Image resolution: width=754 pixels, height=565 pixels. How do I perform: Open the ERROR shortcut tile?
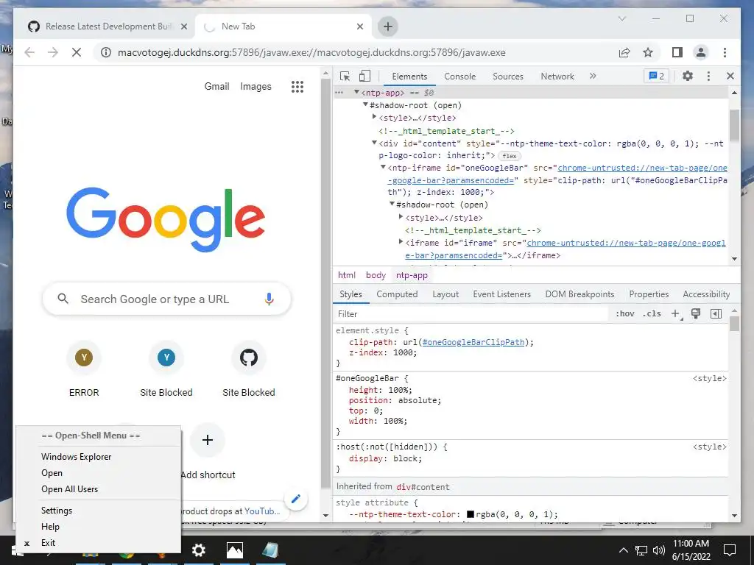tap(84, 369)
